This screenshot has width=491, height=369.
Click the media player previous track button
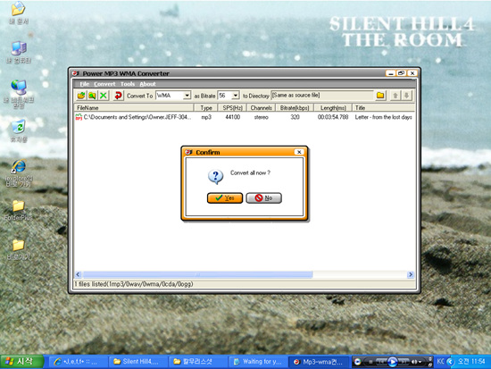pos(381,362)
